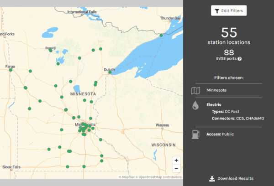This screenshot has height=186, width=274.
Task: Click the download arrow icon
Action: coord(212,179)
